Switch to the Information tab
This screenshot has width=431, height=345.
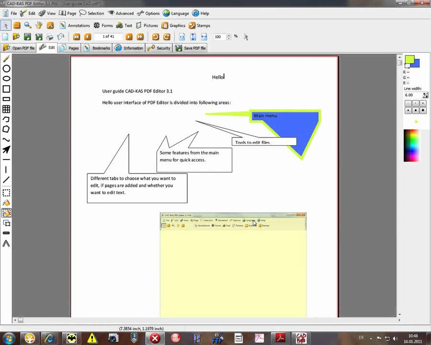click(x=129, y=48)
